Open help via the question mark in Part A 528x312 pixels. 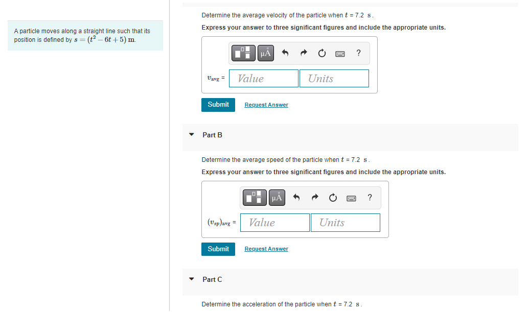coord(358,53)
